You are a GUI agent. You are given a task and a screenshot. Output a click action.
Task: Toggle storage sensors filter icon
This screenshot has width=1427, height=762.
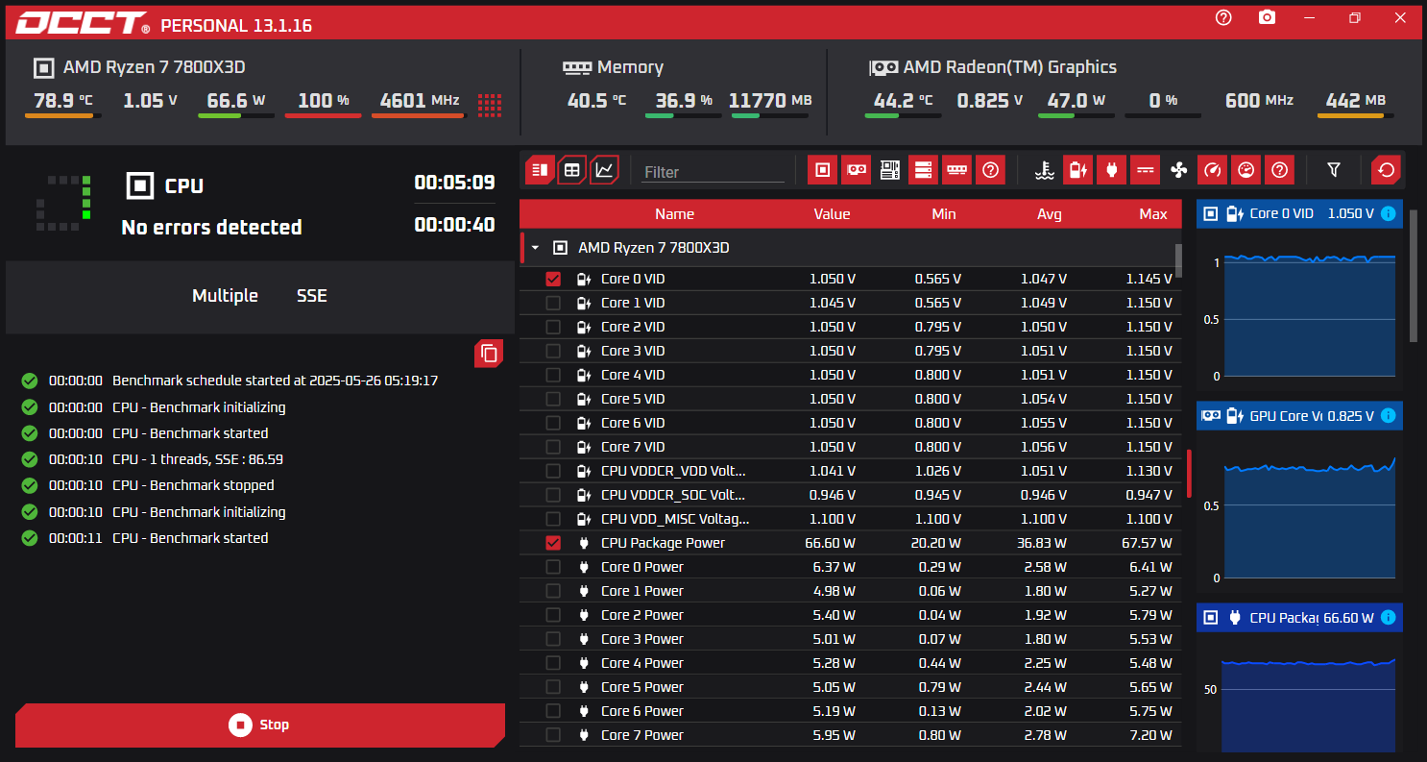point(923,170)
